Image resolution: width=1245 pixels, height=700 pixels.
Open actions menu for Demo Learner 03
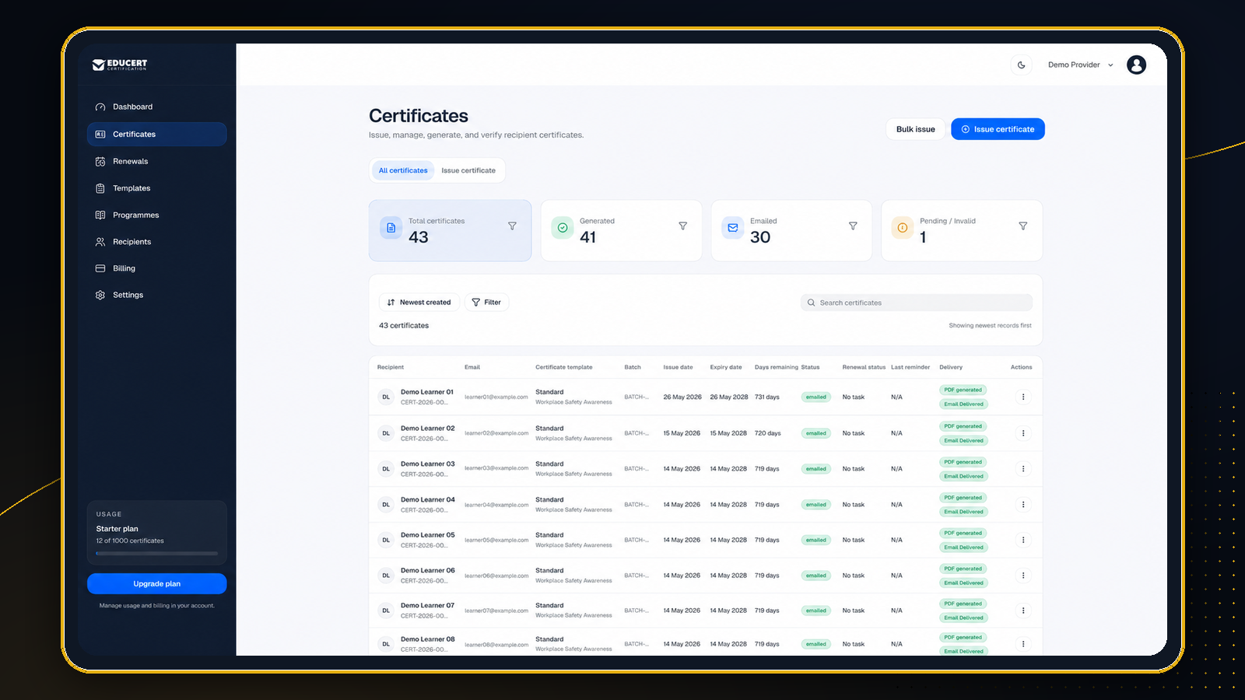pyautogui.click(x=1023, y=469)
